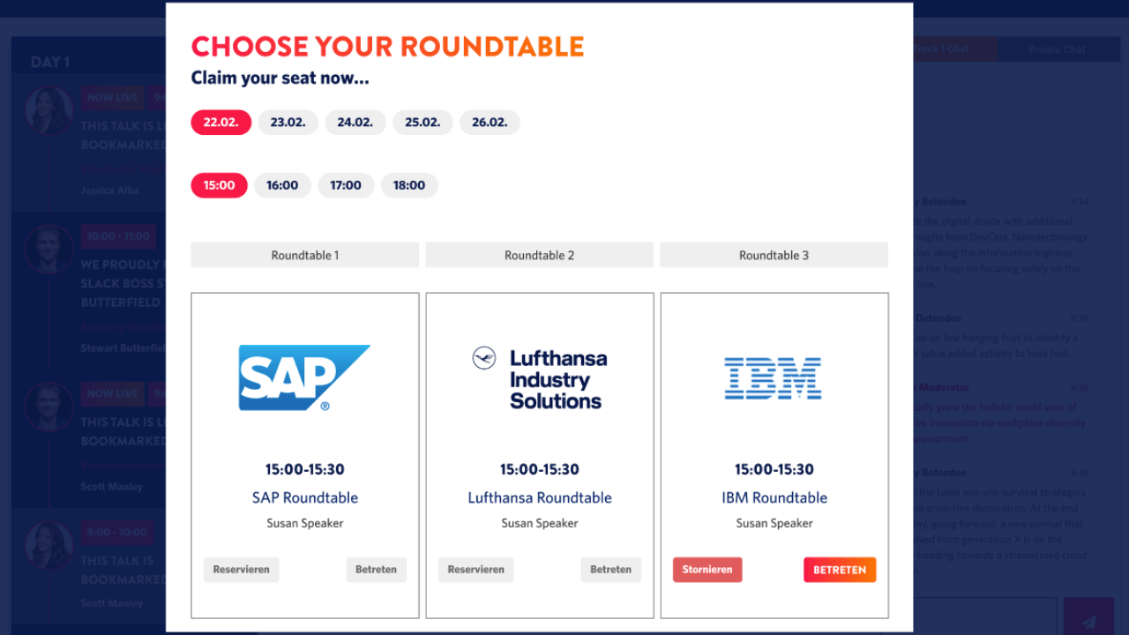Select the 23.02. date pill
The image size is (1129, 635).
click(288, 123)
